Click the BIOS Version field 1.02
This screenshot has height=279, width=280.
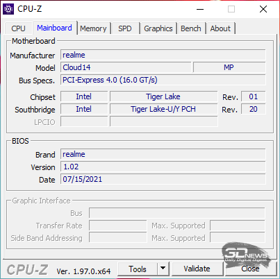coord(163,167)
